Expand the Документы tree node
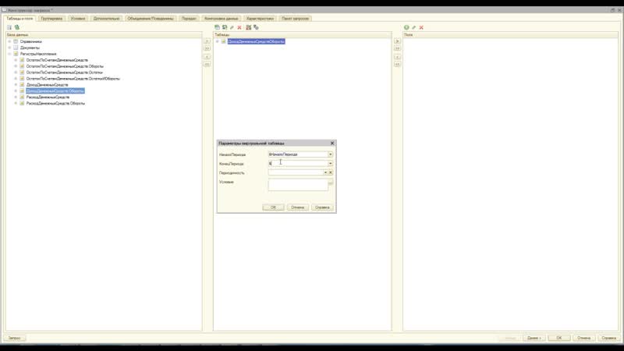The width and height of the screenshot is (624, 351). click(x=9, y=48)
